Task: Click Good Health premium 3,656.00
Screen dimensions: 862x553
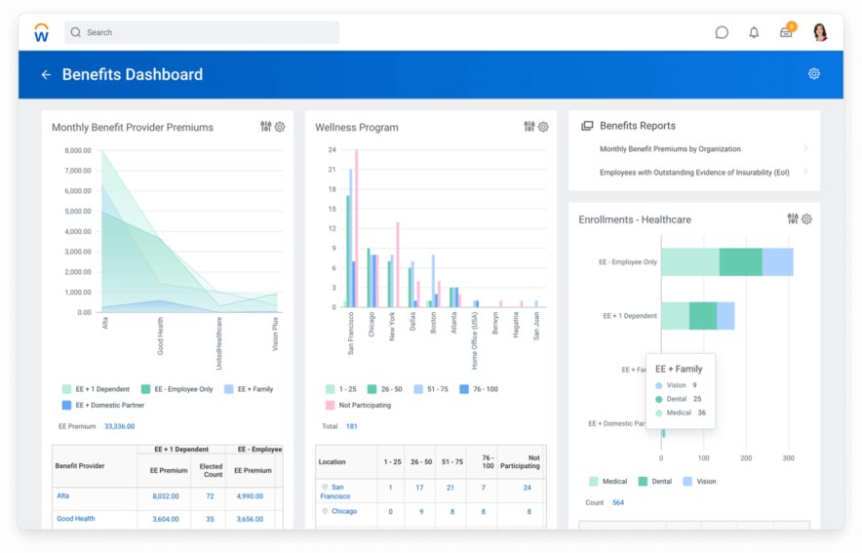Action: (x=250, y=520)
